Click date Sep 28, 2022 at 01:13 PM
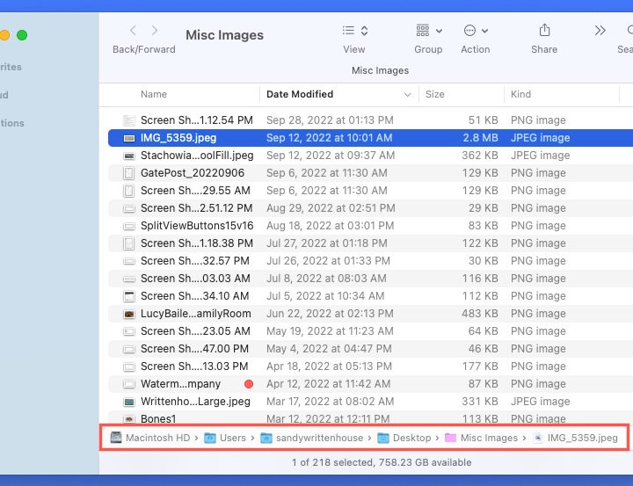Image resolution: width=633 pixels, height=486 pixels. click(x=330, y=120)
